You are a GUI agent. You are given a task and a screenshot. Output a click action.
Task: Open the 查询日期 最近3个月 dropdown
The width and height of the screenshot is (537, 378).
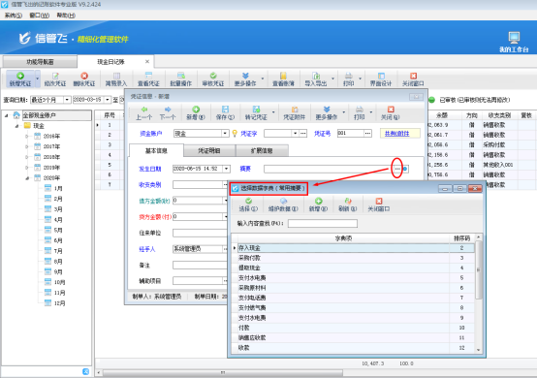point(67,100)
